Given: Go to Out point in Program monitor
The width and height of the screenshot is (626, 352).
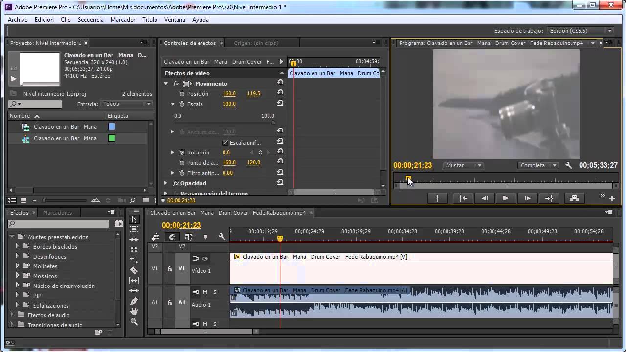Looking at the screenshot, I should (x=549, y=198).
